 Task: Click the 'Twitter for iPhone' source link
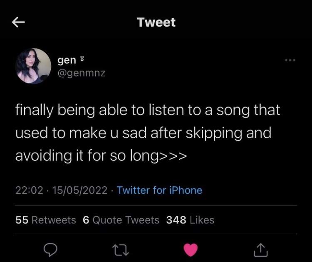(159, 190)
